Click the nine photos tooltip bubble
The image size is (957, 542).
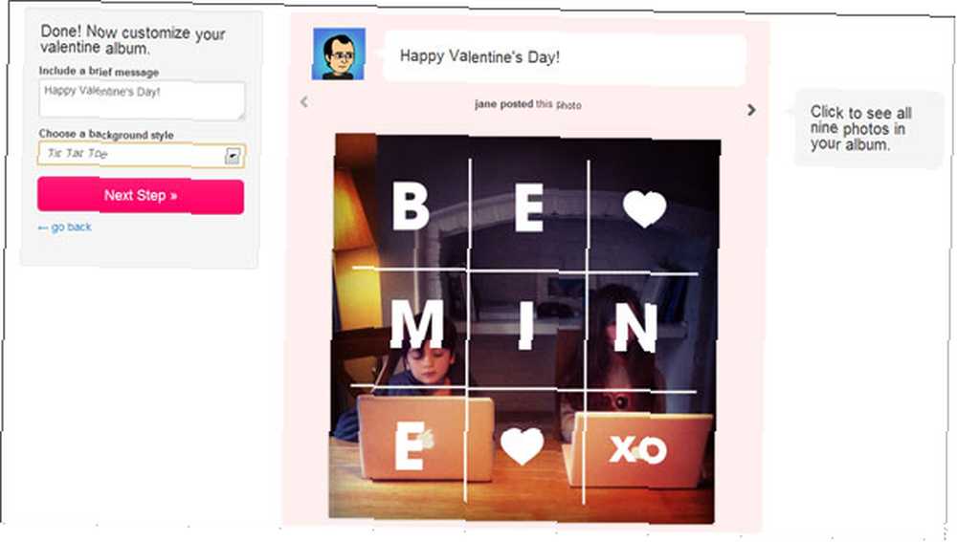tap(869, 129)
